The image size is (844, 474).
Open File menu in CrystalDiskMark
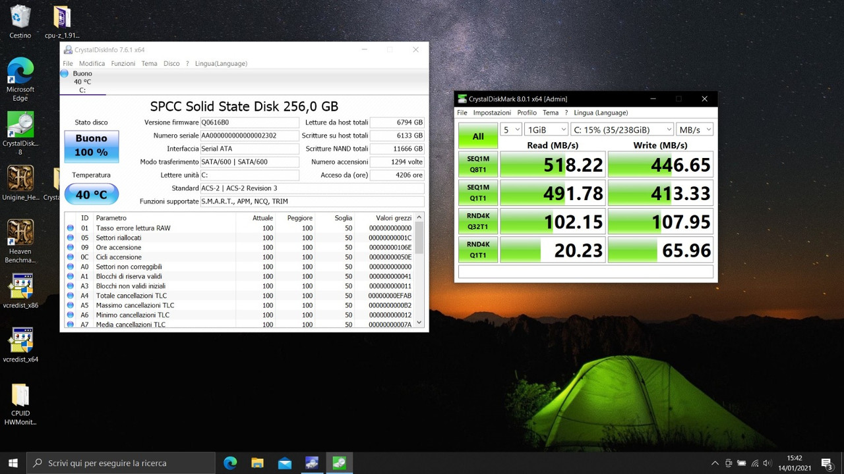[462, 113]
